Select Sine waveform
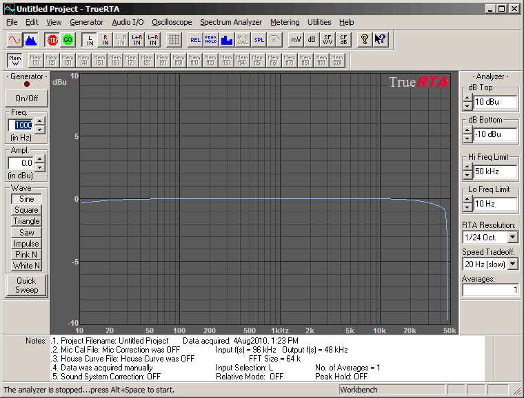The height and width of the screenshot is (398, 524). (26, 199)
